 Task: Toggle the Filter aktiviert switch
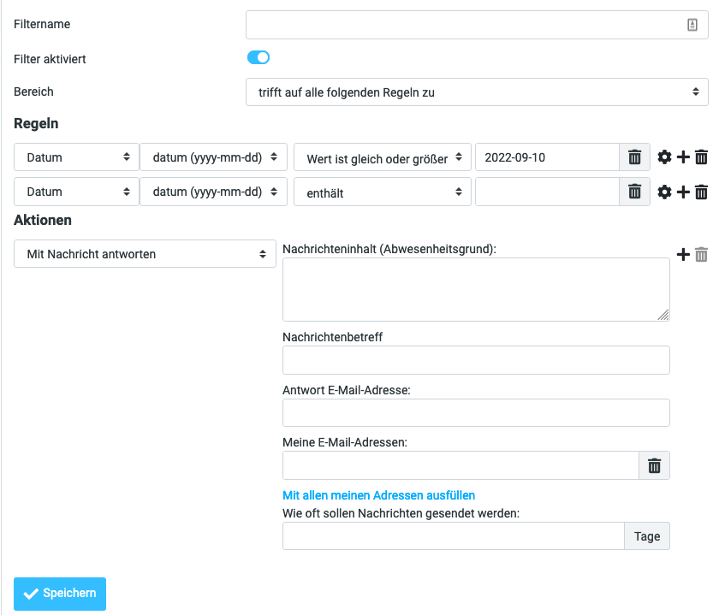click(258, 58)
